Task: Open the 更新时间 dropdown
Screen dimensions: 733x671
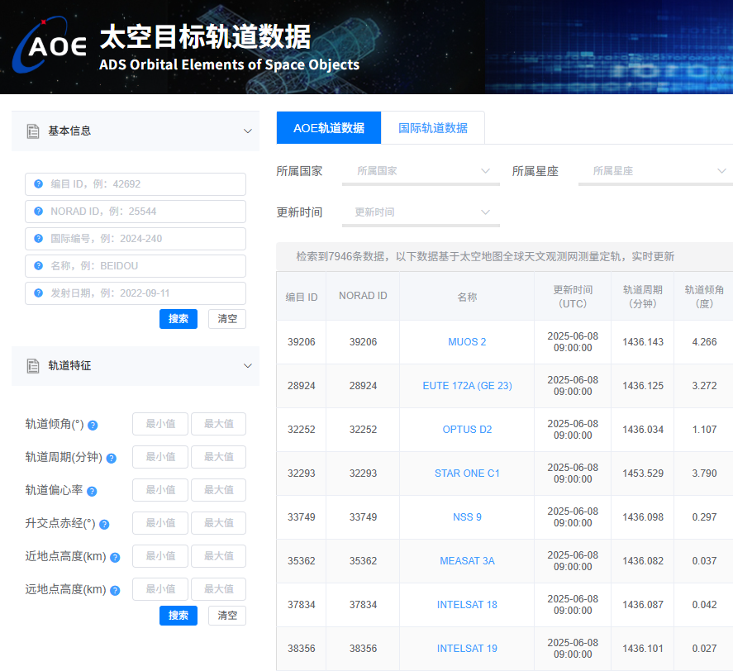Action: click(x=421, y=212)
